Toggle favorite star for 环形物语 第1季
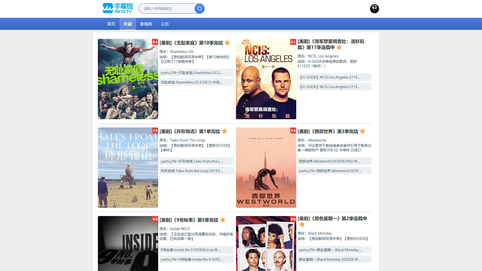Viewport: 482px width, 271px height. click(225, 131)
